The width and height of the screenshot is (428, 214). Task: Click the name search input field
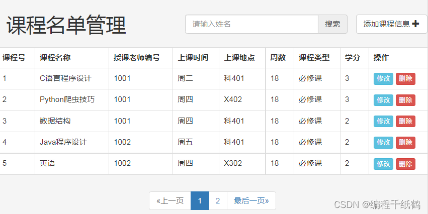point(251,24)
